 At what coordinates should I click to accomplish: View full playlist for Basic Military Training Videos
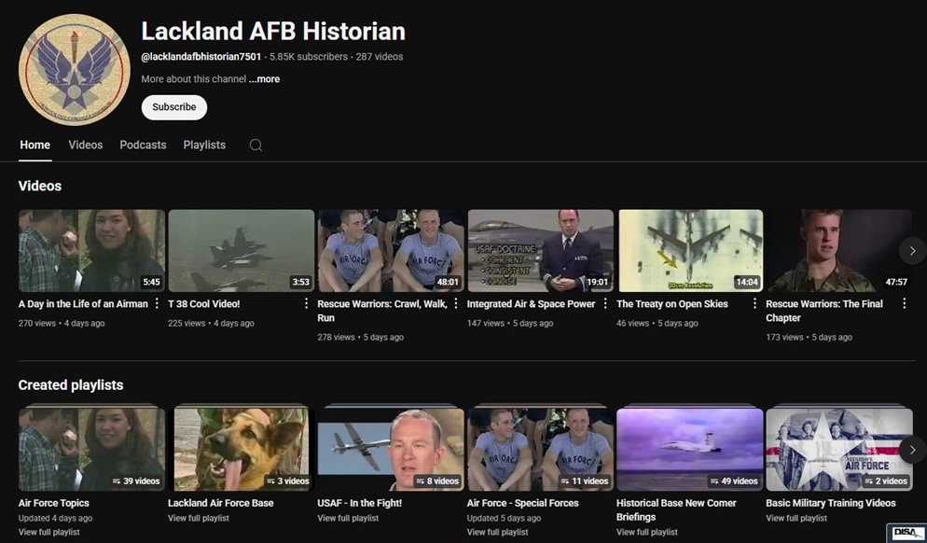797,518
